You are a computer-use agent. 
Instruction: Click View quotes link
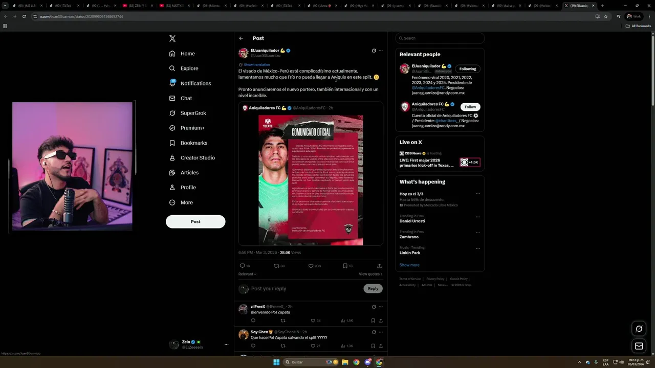tap(370, 274)
